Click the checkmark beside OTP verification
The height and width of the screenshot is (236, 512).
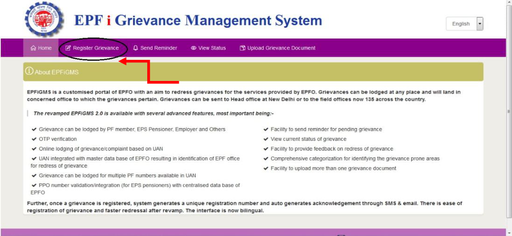34,139
